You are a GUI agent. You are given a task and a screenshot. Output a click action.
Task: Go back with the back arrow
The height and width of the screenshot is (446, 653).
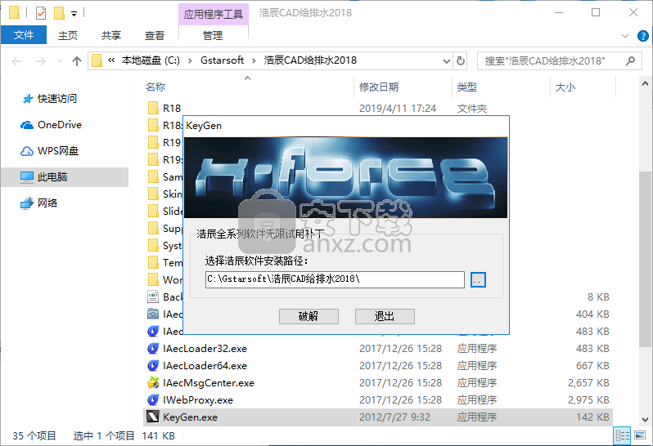pos(16,61)
